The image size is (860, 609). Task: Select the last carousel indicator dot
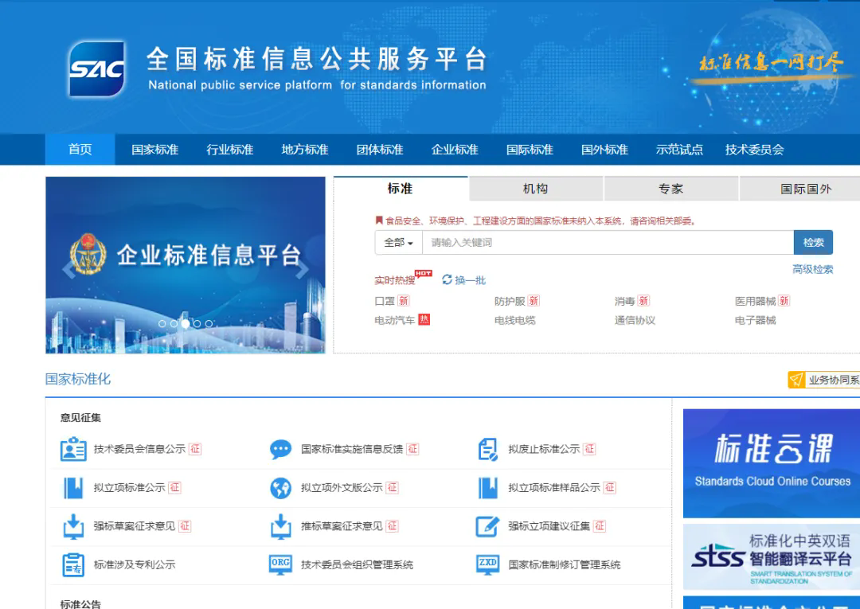(x=209, y=323)
